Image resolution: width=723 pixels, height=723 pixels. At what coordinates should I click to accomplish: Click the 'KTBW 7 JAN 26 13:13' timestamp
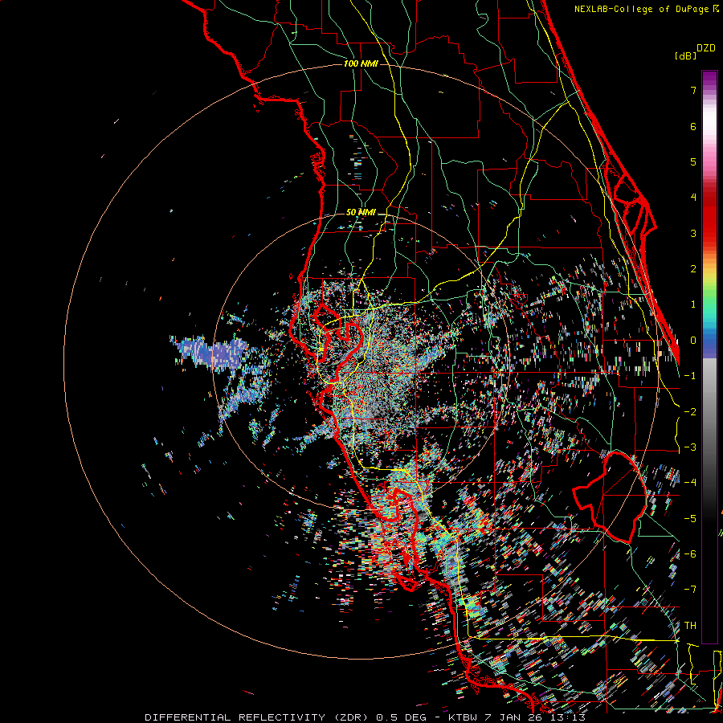(517, 717)
